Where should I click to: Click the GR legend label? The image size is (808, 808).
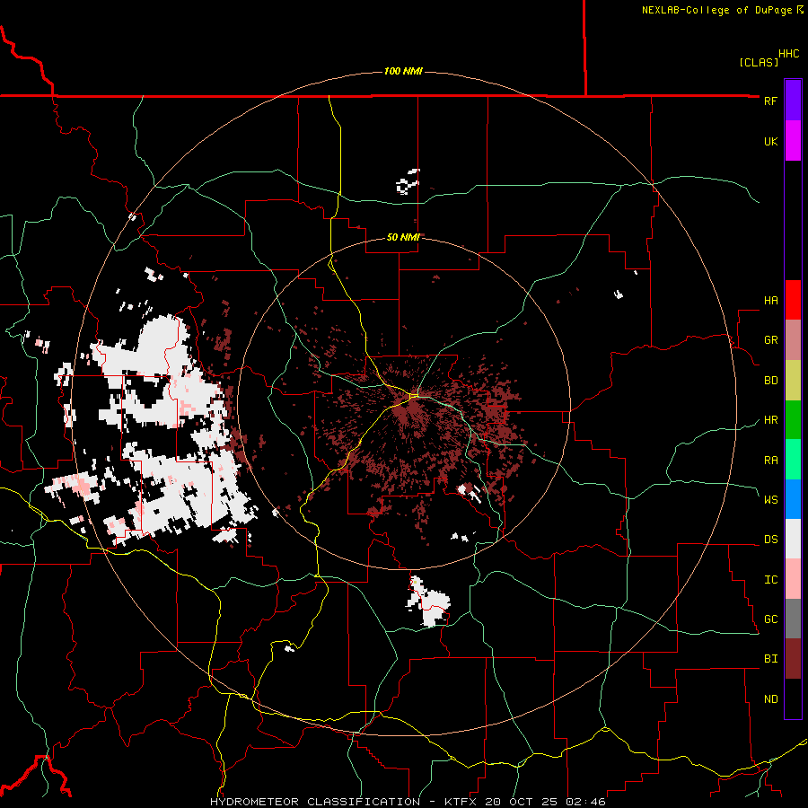[x=770, y=340]
